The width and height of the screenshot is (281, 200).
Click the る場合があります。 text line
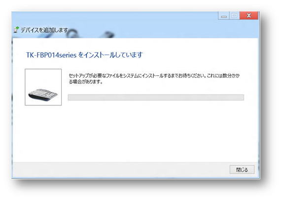click(x=86, y=82)
